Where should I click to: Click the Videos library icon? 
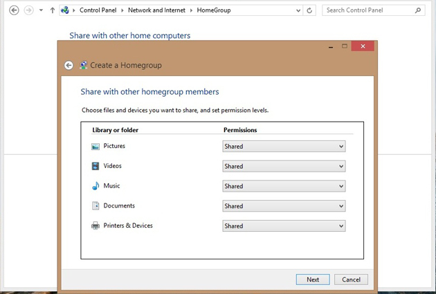coord(96,166)
